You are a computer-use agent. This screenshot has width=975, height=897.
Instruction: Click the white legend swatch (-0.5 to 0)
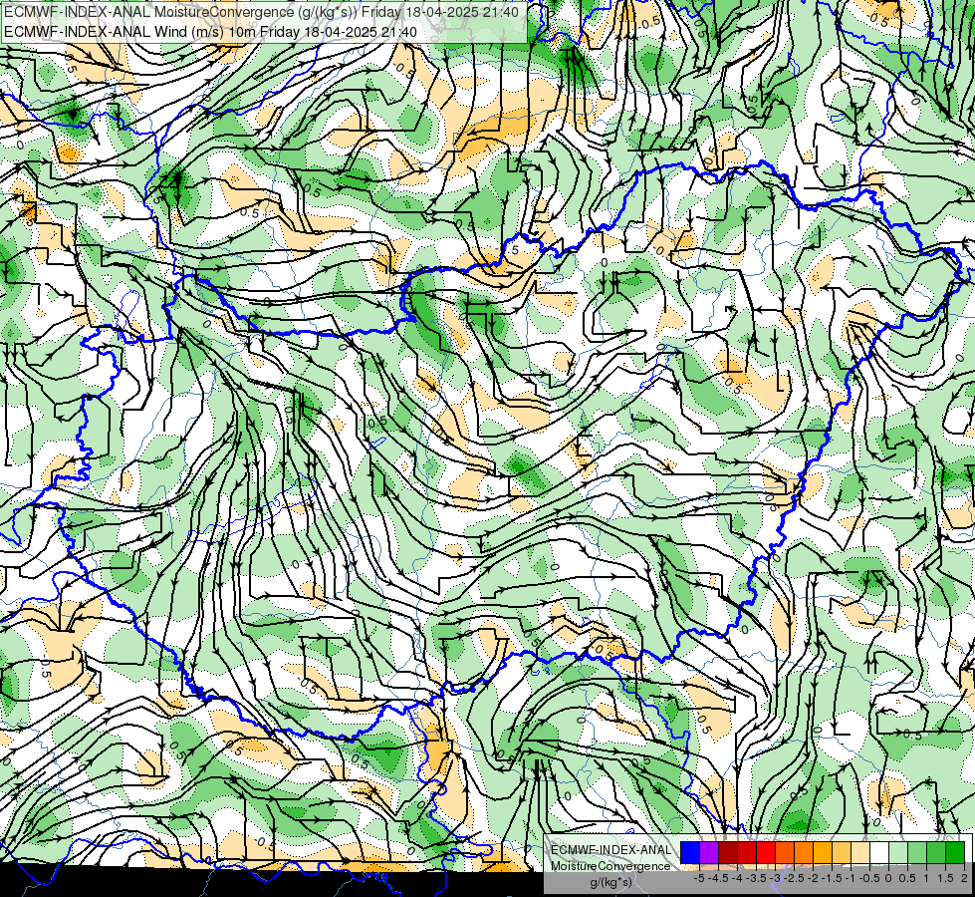pos(879,852)
